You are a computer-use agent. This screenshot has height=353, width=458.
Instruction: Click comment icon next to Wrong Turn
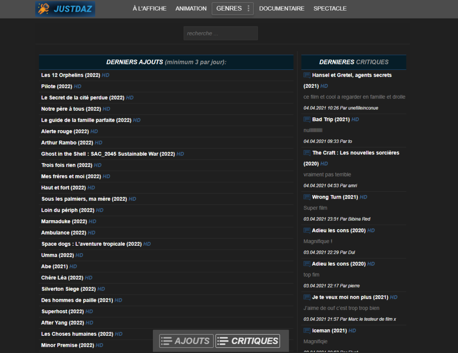[x=307, y=197]
